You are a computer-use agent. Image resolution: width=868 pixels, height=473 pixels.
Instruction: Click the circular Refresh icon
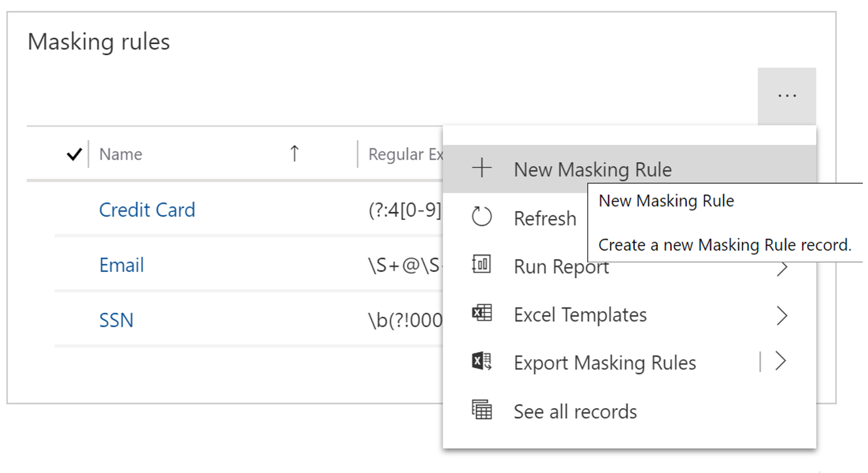click(x=482, y=217)
